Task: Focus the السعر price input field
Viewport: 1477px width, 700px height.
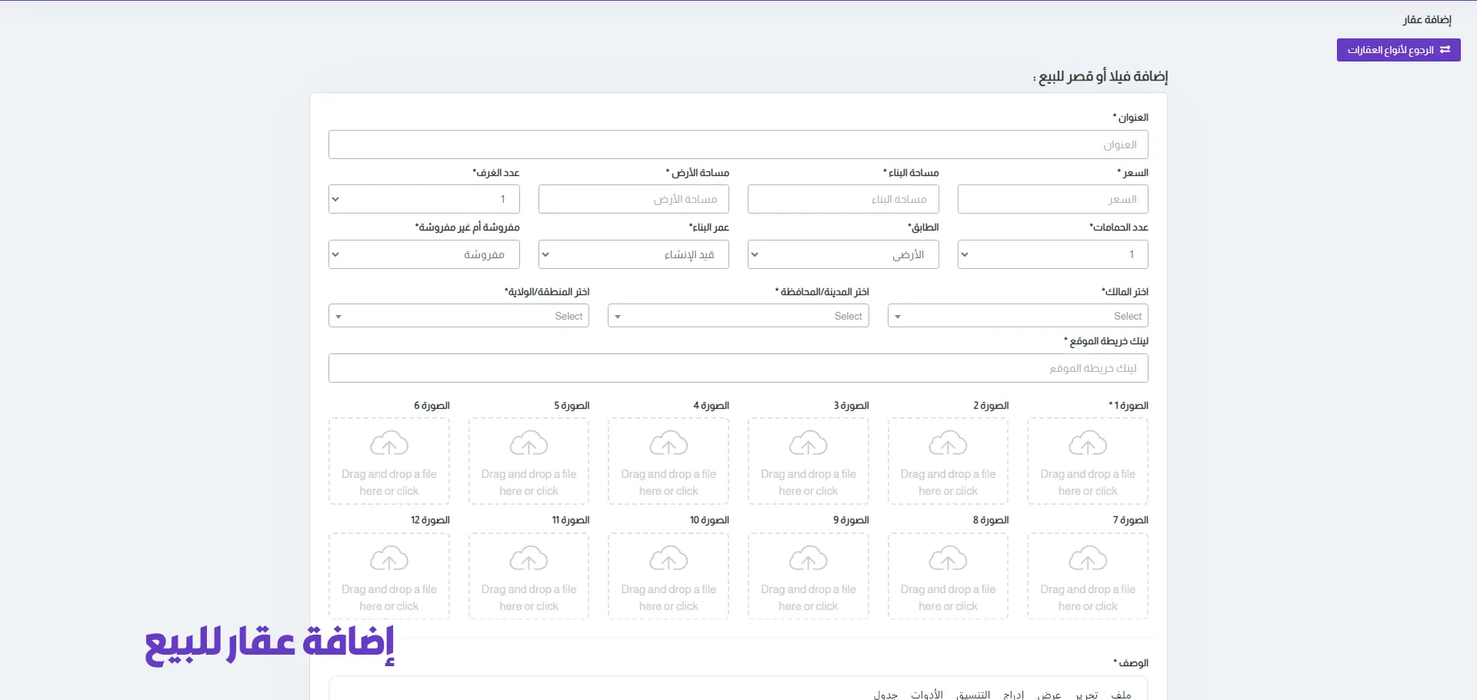Action: pyautogui.click(x=1052, y=199)
